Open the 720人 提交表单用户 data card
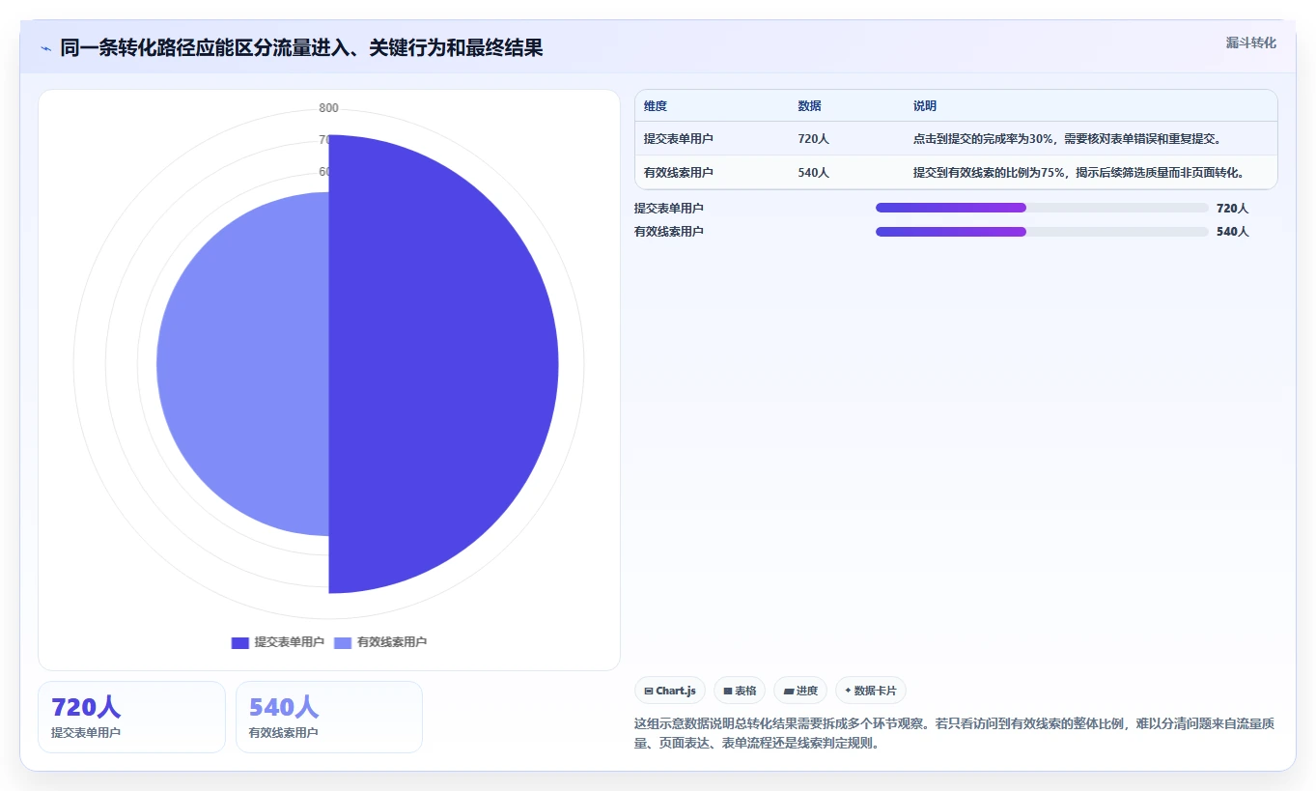Image resolution: width=1316 pixels, height=791 pixels. coord(131,717)
